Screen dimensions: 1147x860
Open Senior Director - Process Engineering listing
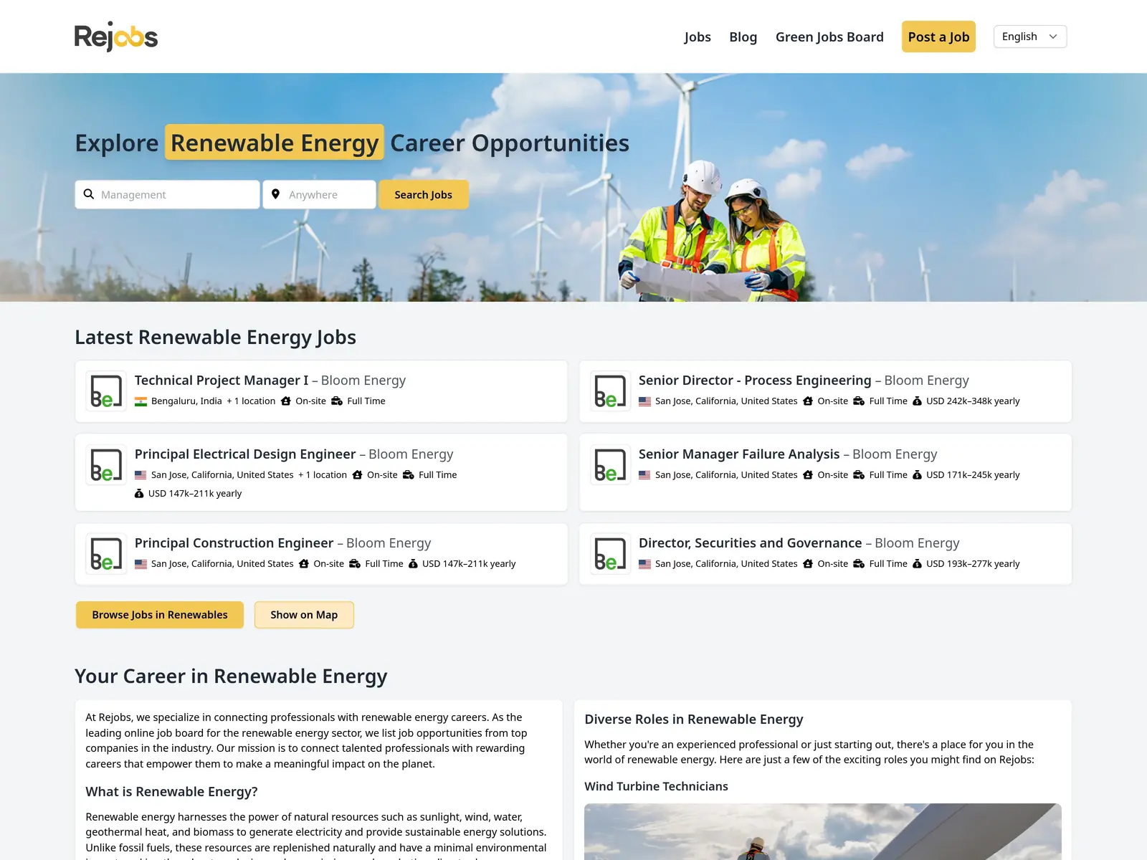tap(755, 381)
